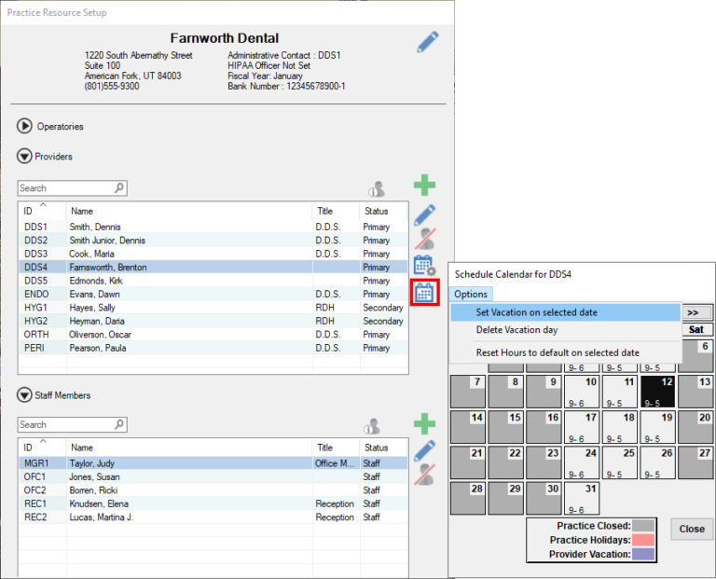716x579 pixels.
Task: Select staff row REC1 Knudsen, Elena
Action: (x=213, y=503)
